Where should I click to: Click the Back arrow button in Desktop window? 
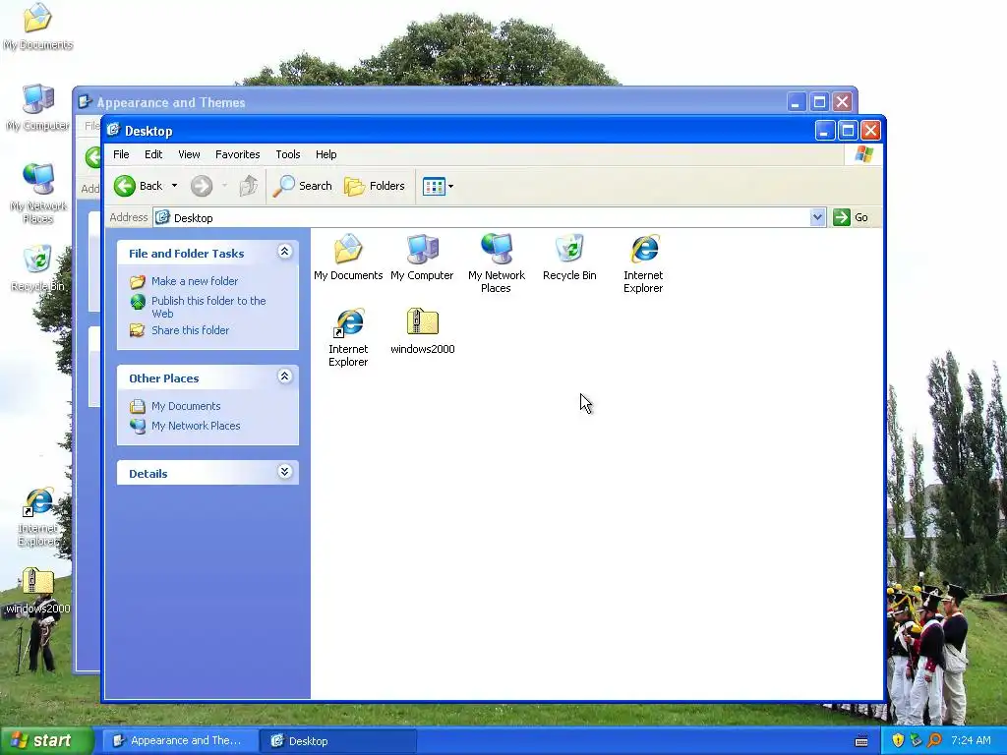coord(139,186)
